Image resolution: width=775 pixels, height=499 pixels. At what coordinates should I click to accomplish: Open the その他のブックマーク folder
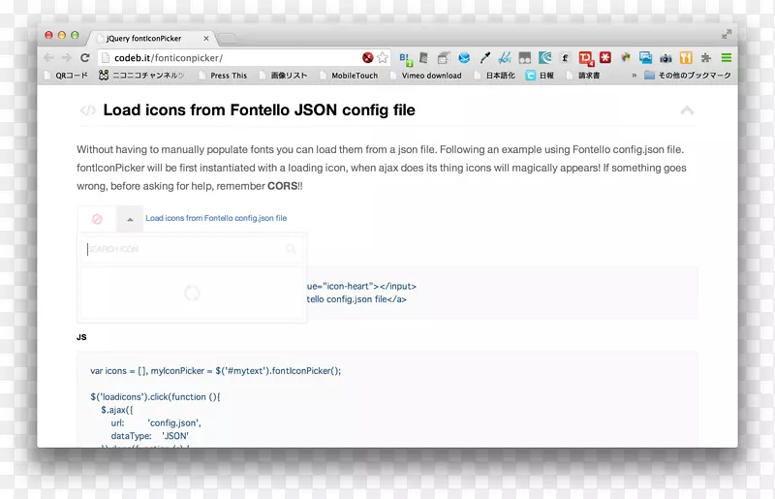tap(688, 76)
